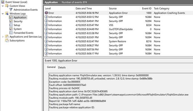
Task: Click the Number of events: 874 header text
Action: coord(74,2)
